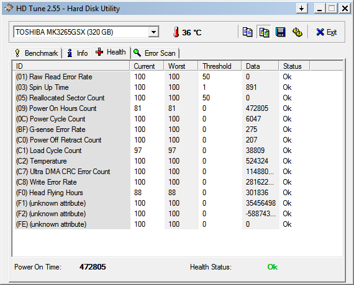Click the 524324 Temperature data value
This screenshot has width=354, height=285.
(x=257, y=161)
